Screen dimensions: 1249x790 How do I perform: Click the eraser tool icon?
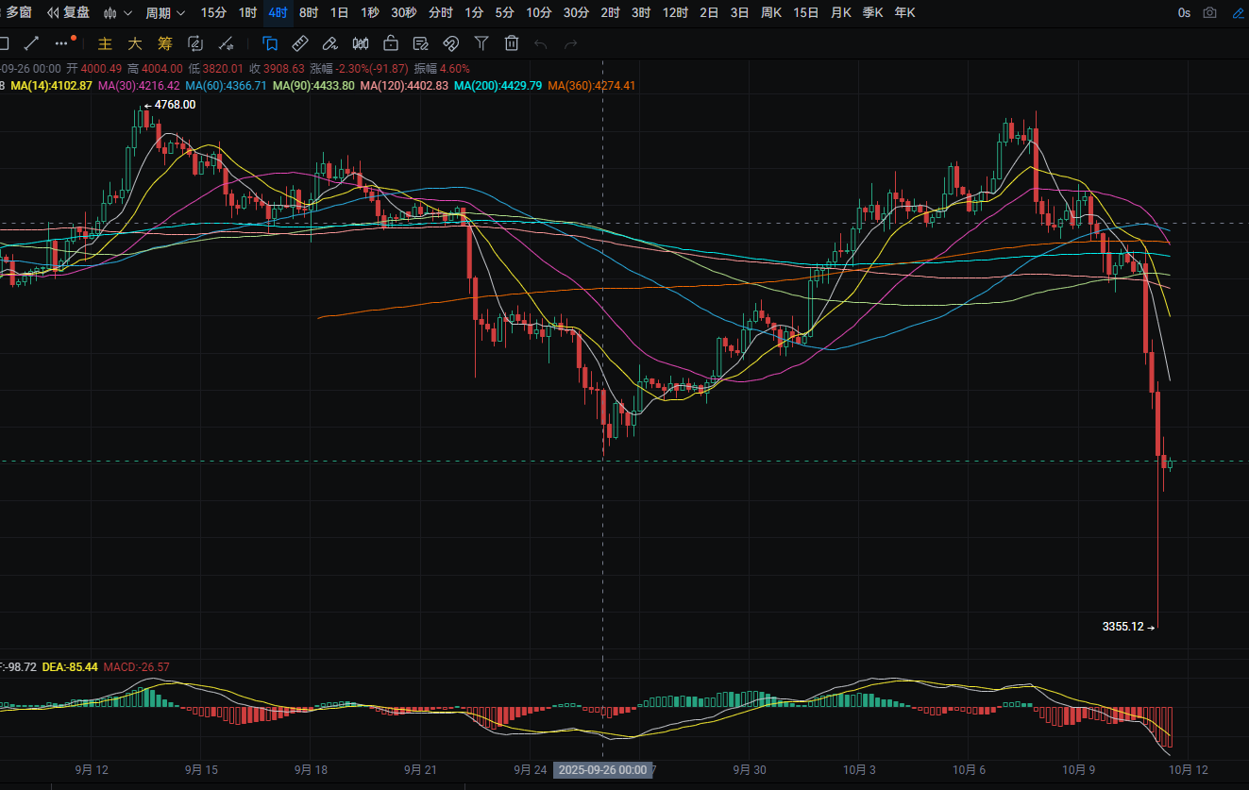pyautogui.click(x=329, y=43)
